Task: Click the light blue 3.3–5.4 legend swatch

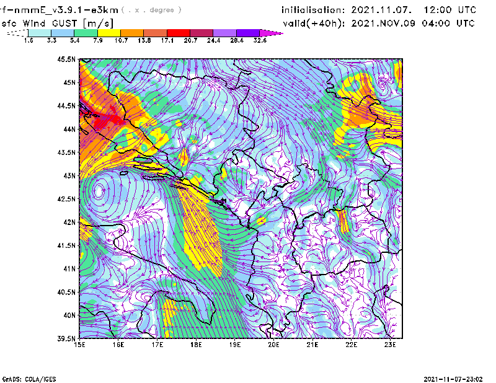Action: pyautogui.click(x=63, y=33)
